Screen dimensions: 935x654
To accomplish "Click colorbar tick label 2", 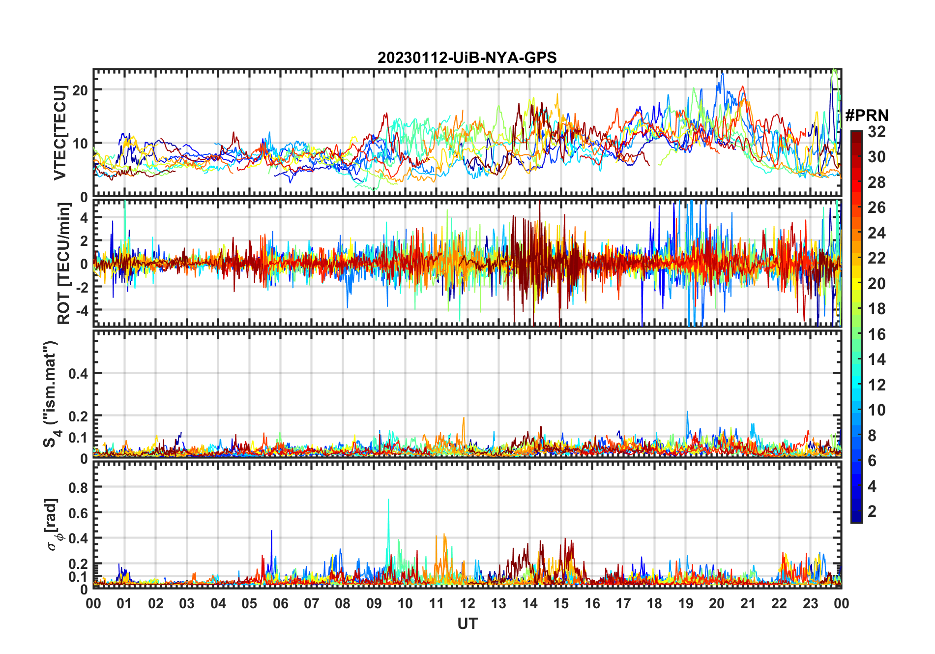I will tap(872, 511).
